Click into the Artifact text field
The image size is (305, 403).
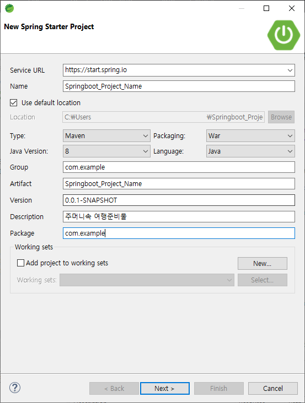pyautogui.click(x=179, y=184)
